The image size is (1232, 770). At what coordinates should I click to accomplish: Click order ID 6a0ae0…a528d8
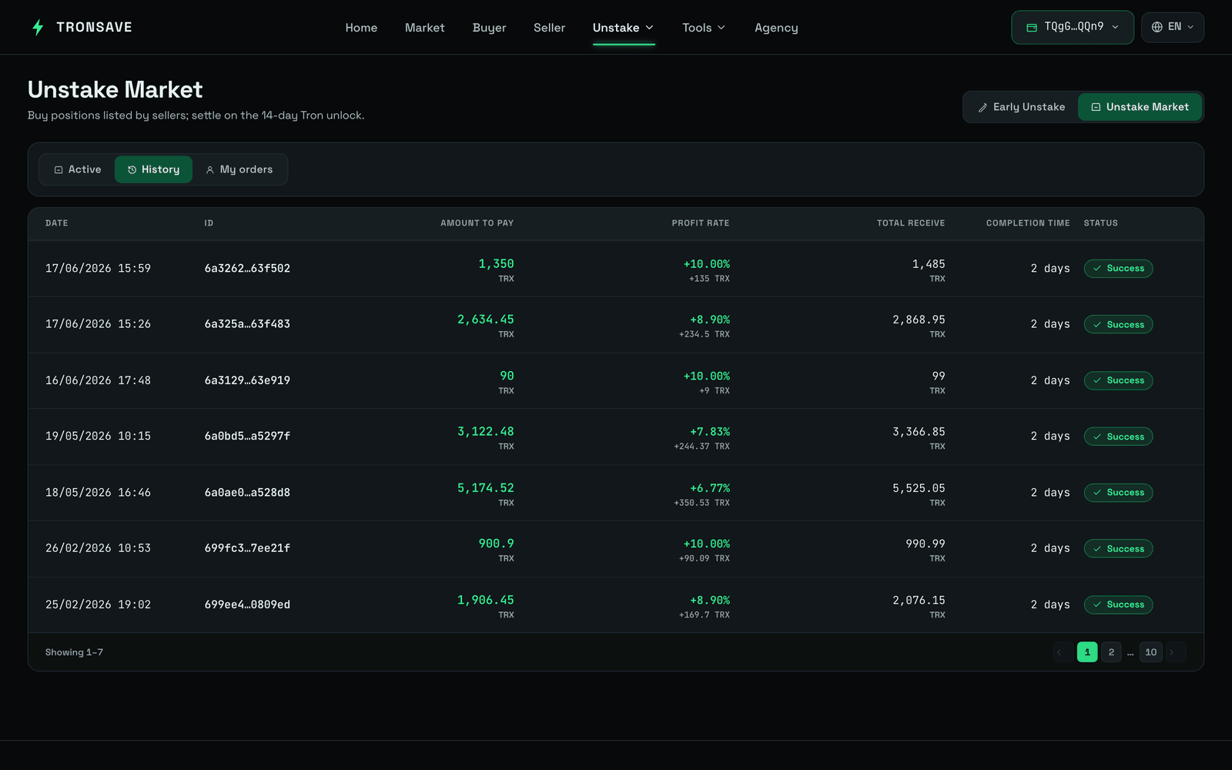(247, 493)
